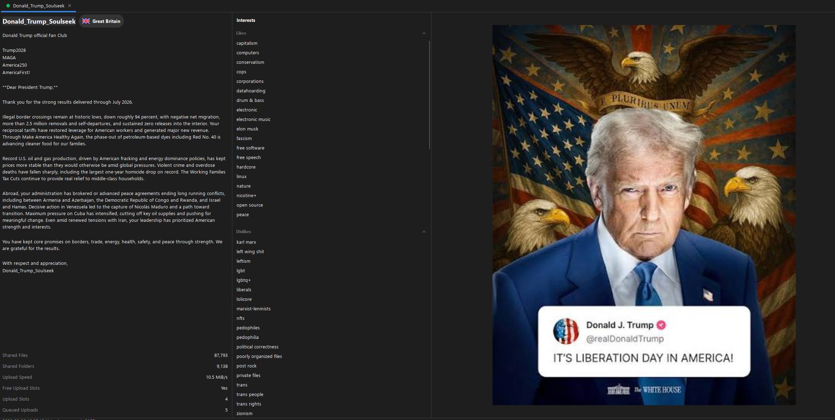Click the Queued Uploads value 5
Viewport: 835px width, 420px height.
point(226,410)
